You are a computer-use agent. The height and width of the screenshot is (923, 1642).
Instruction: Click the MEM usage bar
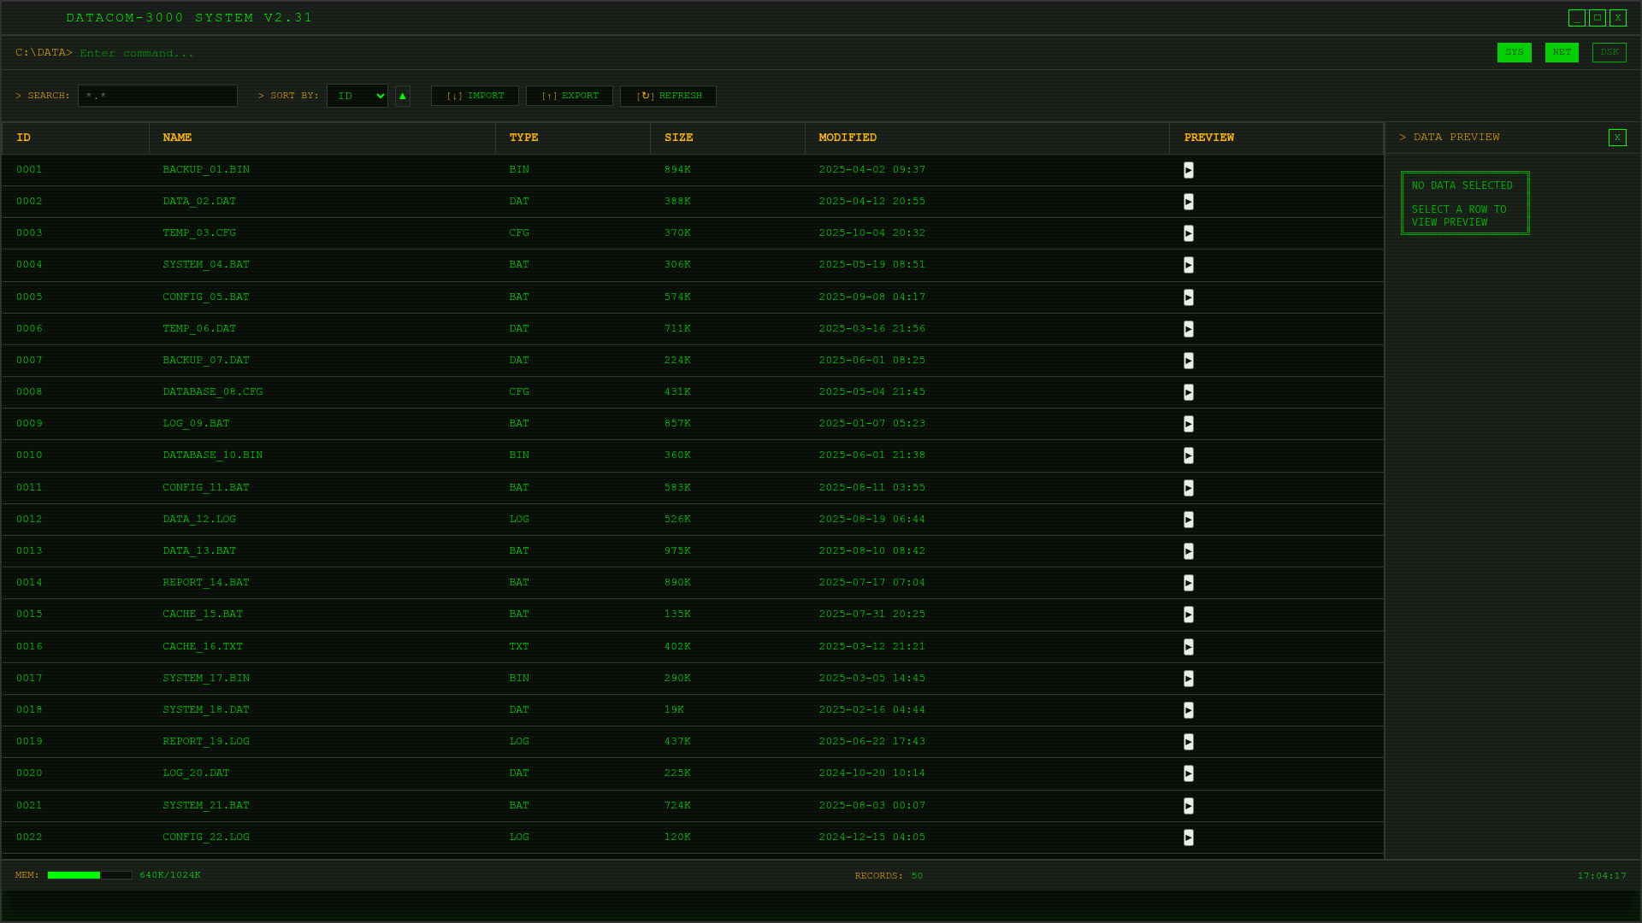[90, 875]
